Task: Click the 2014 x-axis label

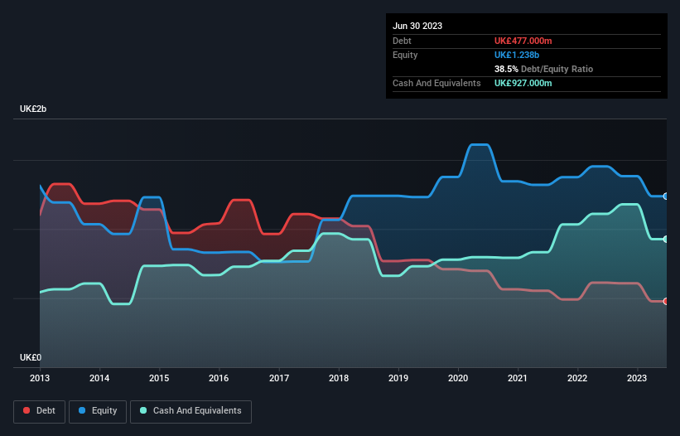Action: 99,378
